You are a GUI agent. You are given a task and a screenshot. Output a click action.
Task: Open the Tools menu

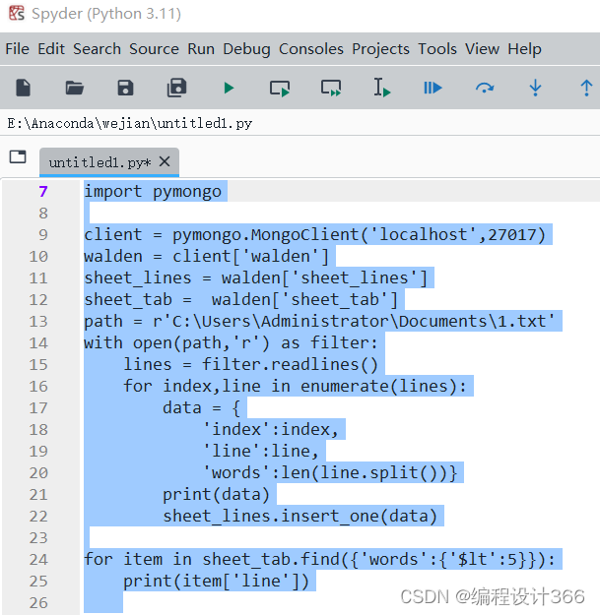pyautogui.click(x=437, y=49)
